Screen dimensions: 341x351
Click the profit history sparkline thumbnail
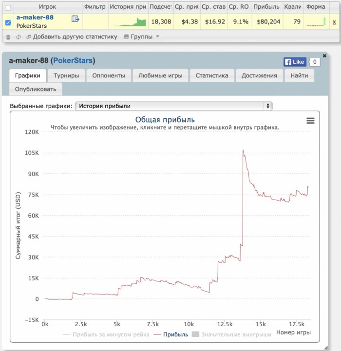point(130,22)
